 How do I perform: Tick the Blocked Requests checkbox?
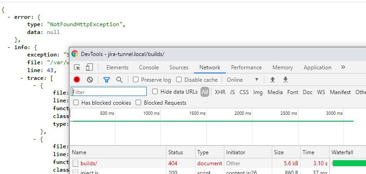(138, 102)
